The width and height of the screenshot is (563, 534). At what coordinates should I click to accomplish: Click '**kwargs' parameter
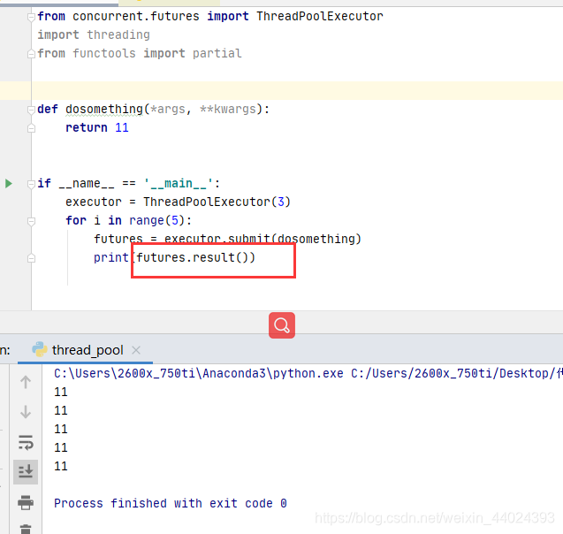[228, 109]
